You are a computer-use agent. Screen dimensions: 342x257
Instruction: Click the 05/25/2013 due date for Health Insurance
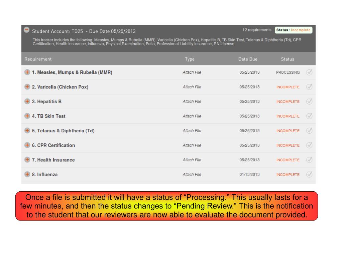pyautogui.click(x=249, y=160)
